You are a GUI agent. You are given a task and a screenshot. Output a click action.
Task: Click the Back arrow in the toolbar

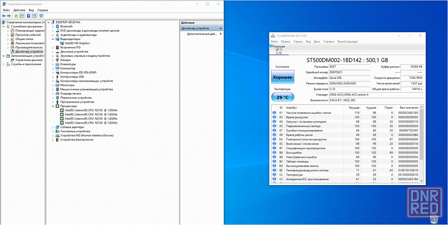click(x=3, y=16)
